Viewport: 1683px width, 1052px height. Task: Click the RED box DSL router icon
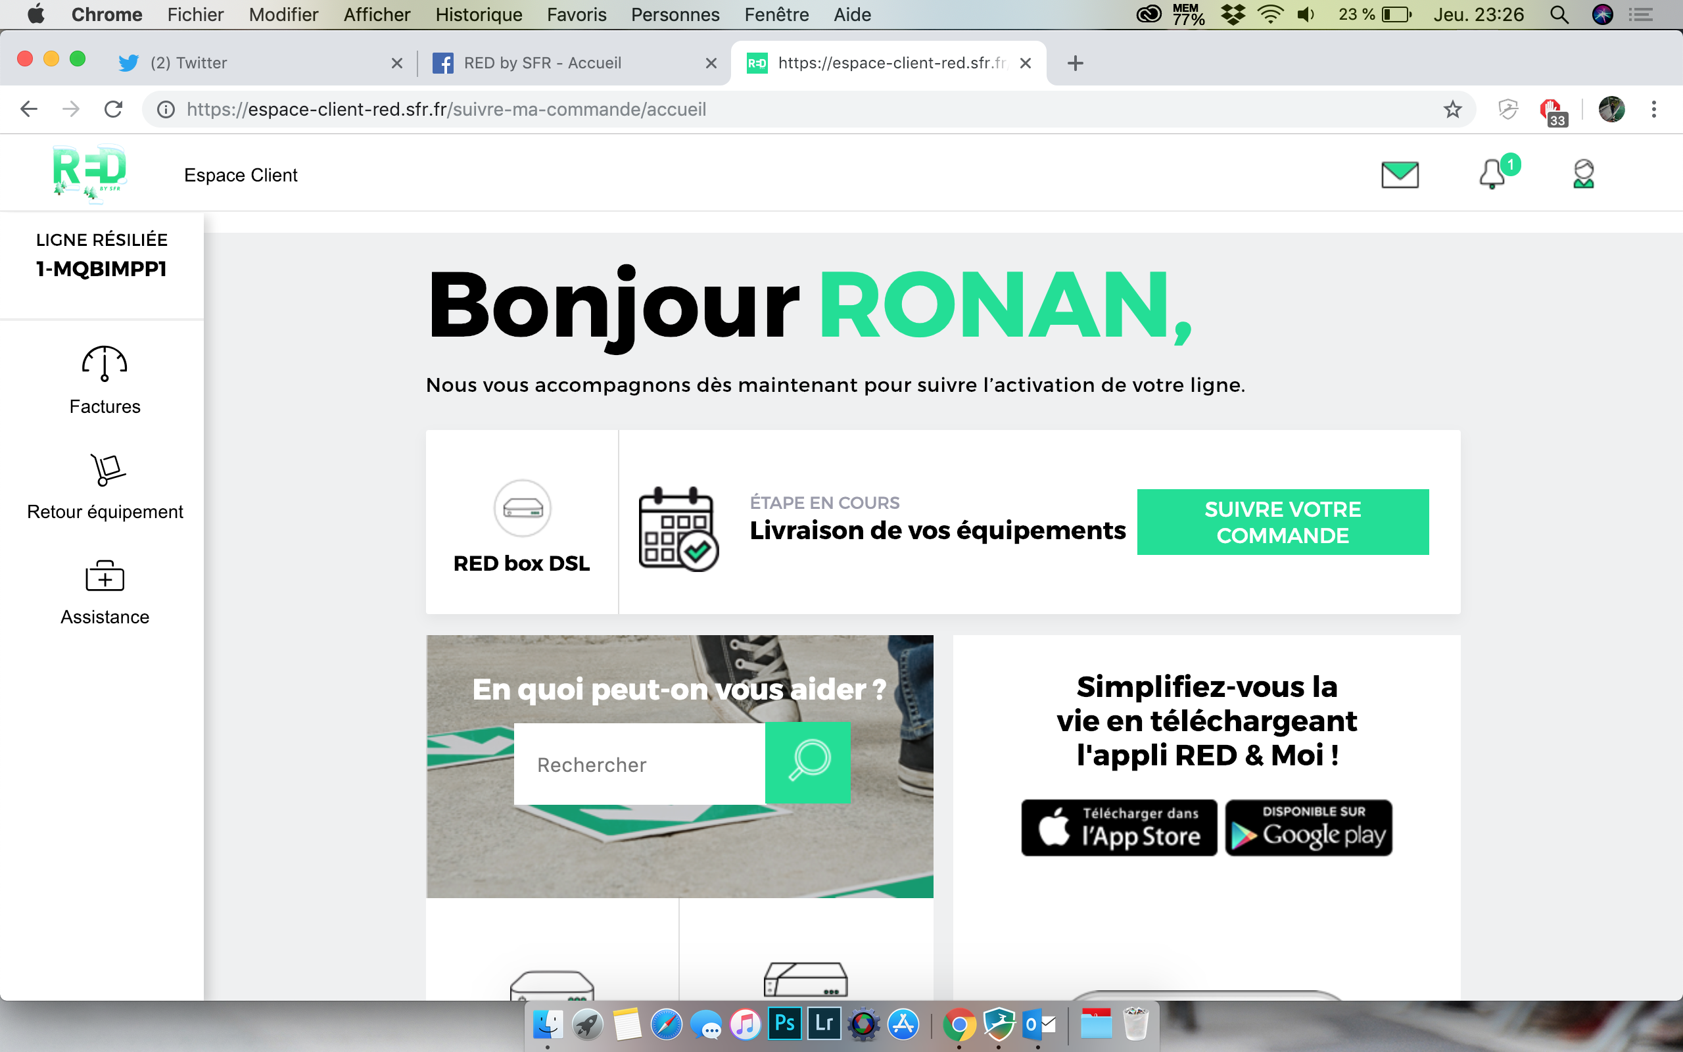pos(522,508)
